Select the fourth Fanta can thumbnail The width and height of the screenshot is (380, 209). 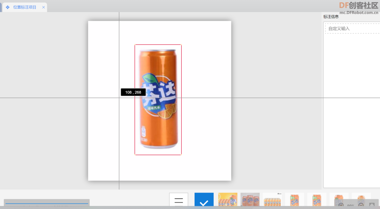pyautogui.click(x=295, y=200)
